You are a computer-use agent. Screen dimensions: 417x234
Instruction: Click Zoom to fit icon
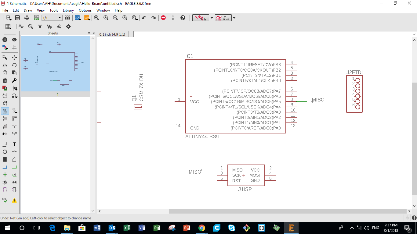pos(96,18)
